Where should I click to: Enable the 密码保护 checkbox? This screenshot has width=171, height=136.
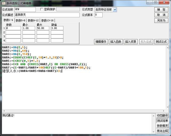coord(41,9)
